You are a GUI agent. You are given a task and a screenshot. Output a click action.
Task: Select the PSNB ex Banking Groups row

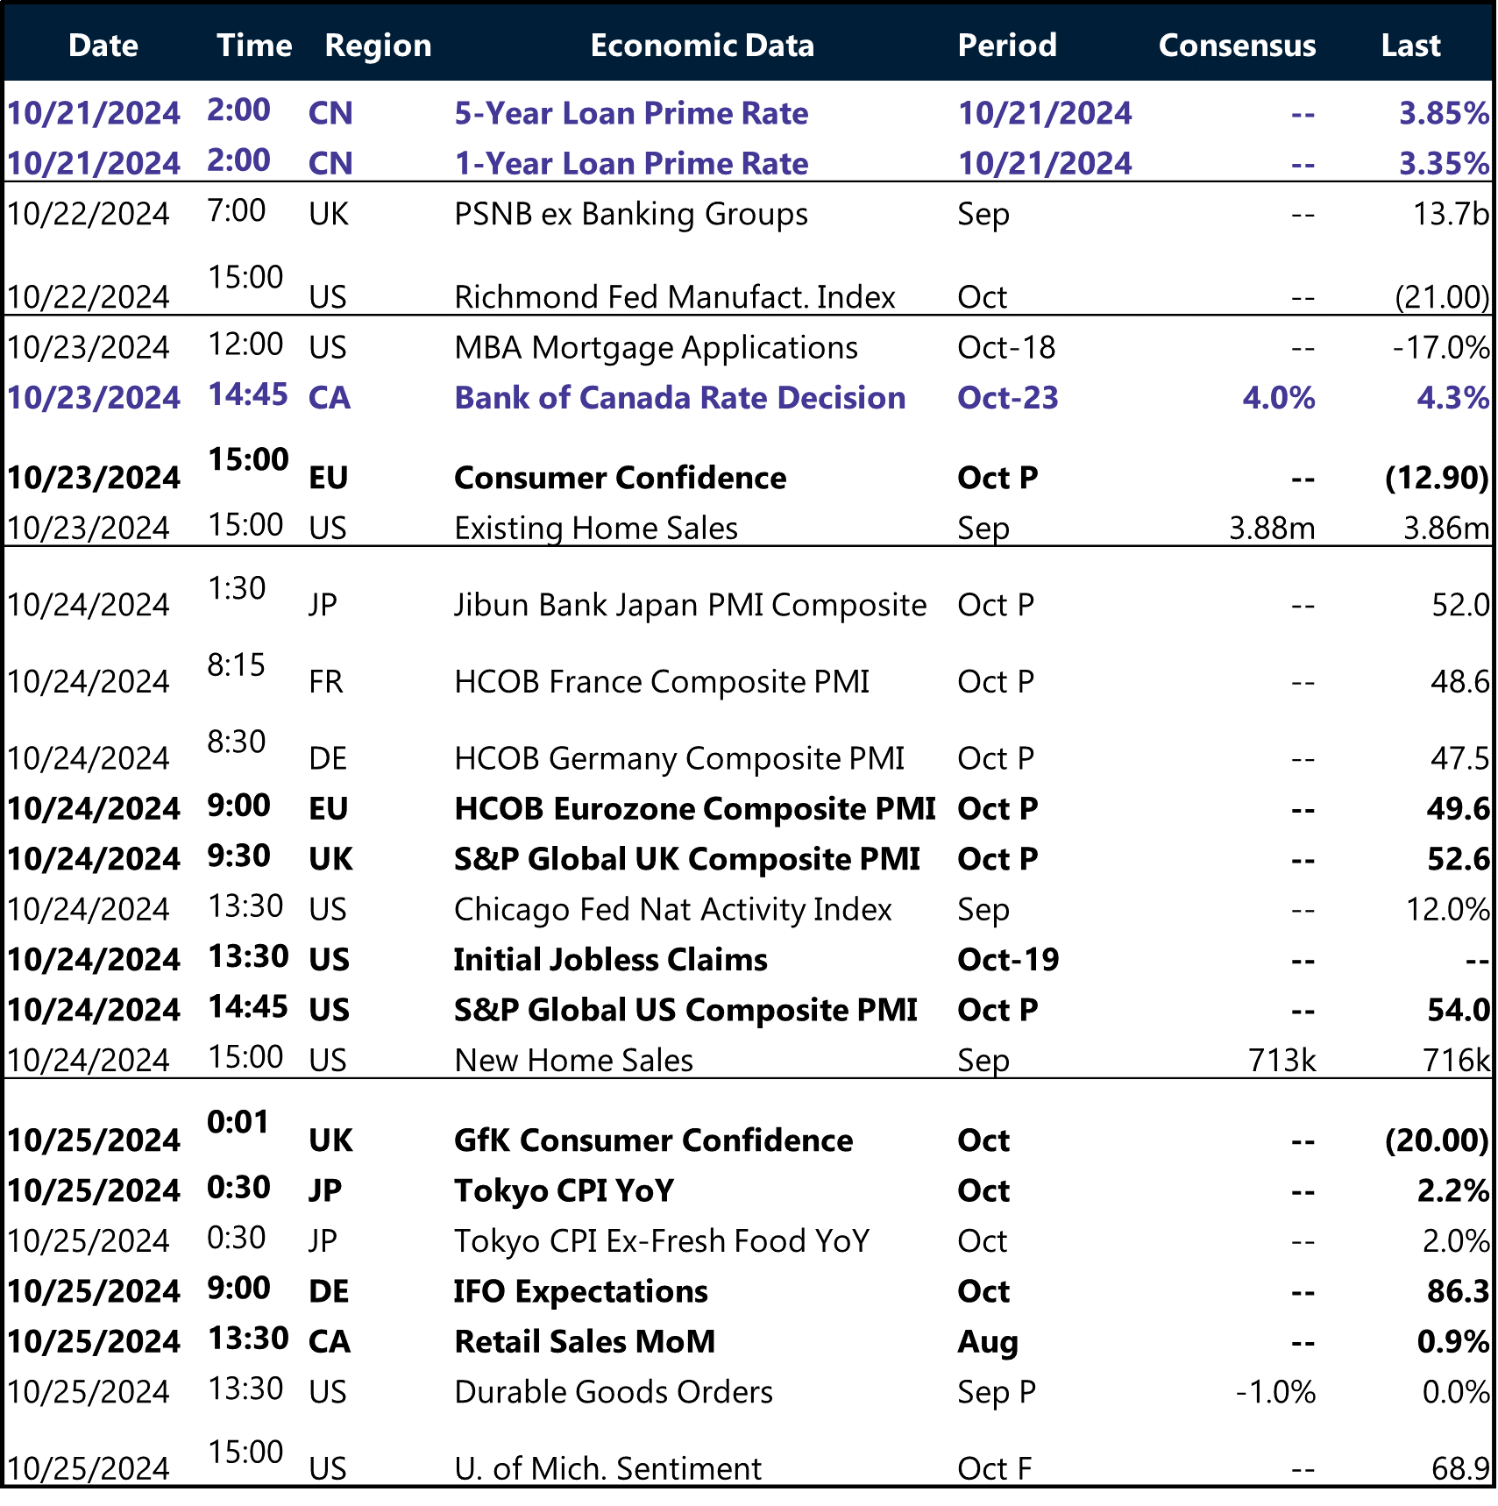pos(629,213)
